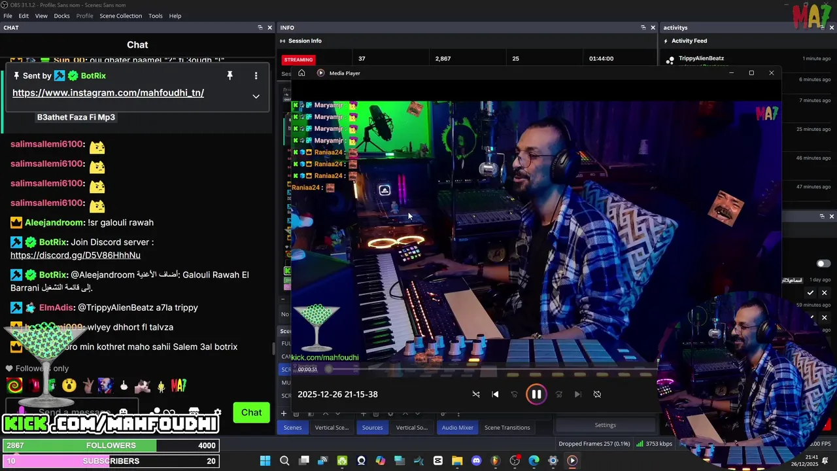Toggle shuffle in Media Player

click(476, 394)
